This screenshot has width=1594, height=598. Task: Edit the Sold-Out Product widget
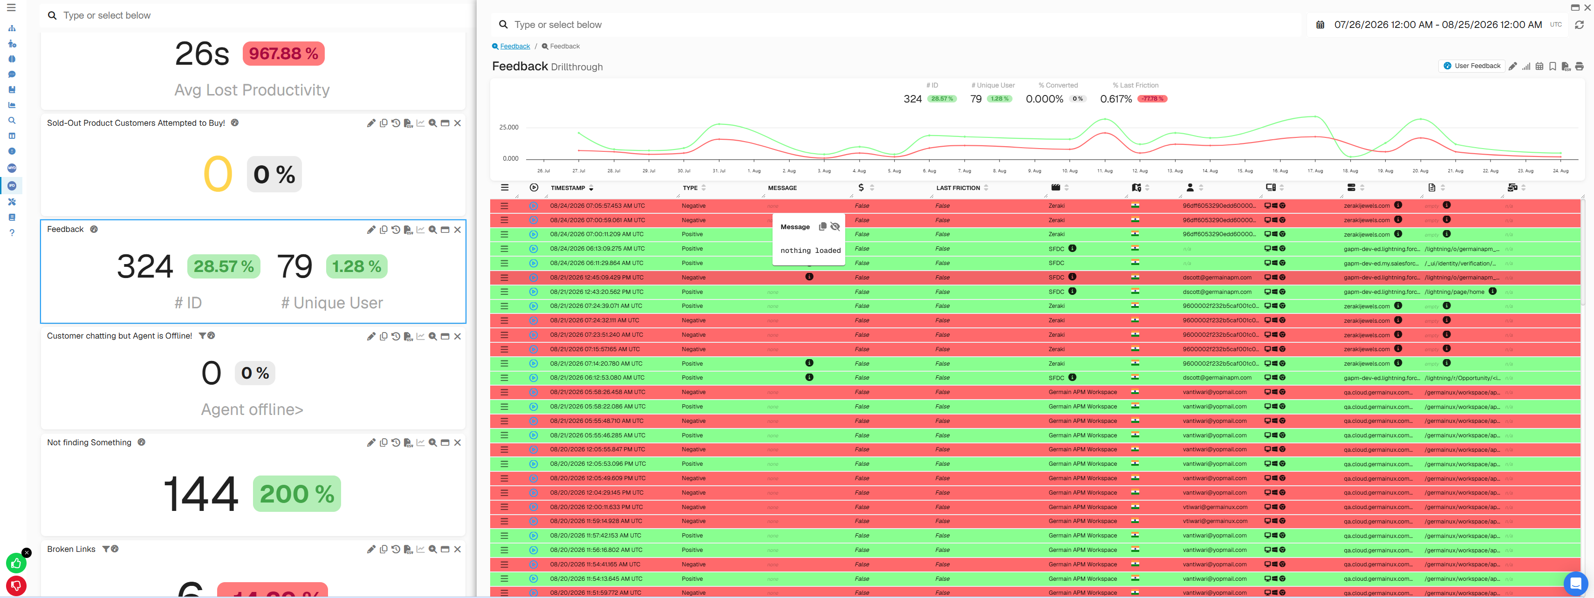coord(370,124)
